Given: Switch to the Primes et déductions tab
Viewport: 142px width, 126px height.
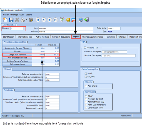Looking at the screenshot, I should 61,37.
